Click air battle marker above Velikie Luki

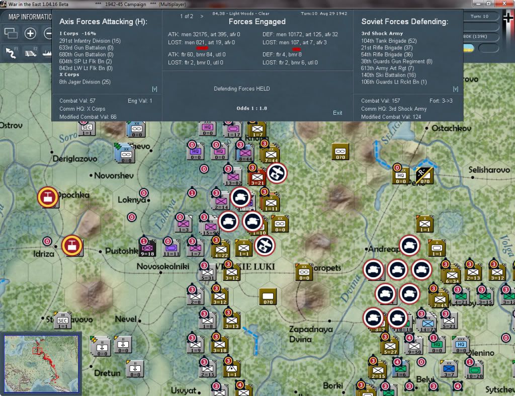pos(265,246)
